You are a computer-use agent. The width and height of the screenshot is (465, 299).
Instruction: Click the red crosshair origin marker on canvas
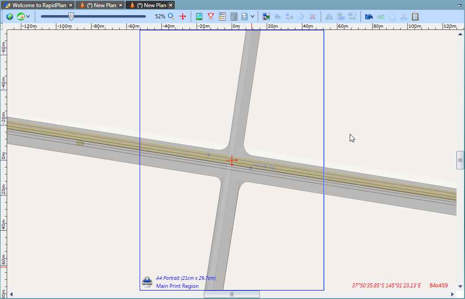[x=232, y=160]
